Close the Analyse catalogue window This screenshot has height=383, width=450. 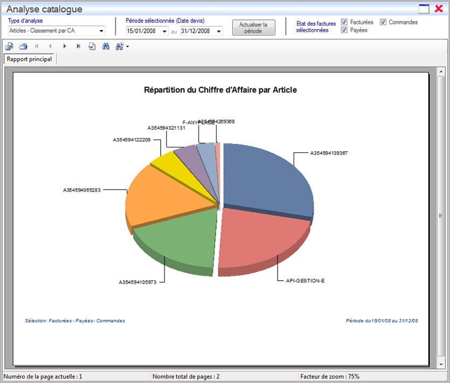(439, 9)
